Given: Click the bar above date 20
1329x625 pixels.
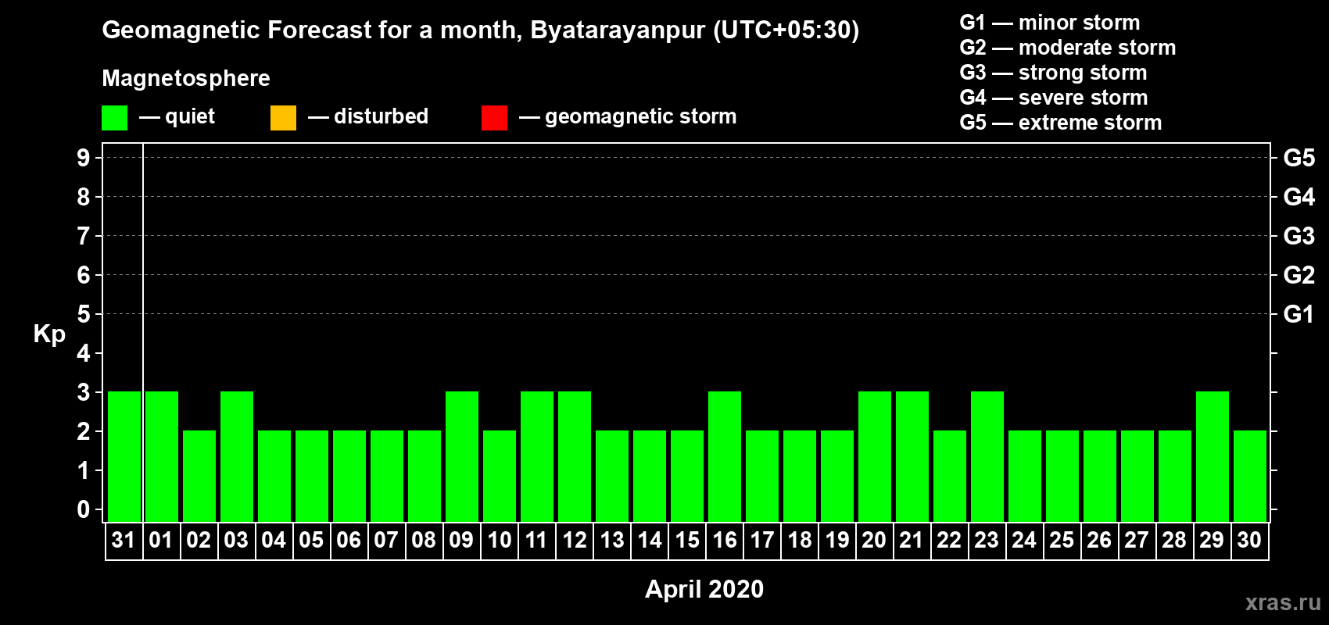Looking at the screenshot, I should point(875,457).
